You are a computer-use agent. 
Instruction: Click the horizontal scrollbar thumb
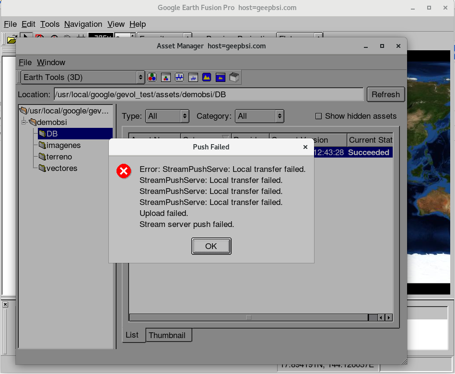[x=249, y=318]
